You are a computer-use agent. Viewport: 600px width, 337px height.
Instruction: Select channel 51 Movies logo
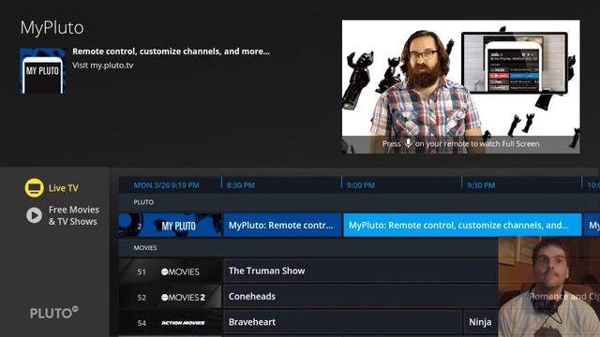pyautogui.click(x=180, y=271)
